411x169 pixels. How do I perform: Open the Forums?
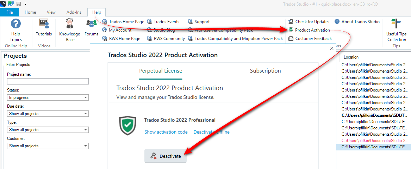point(92,27)
